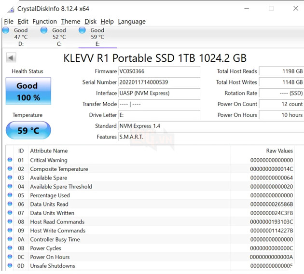Open the Theme menu
Viewport: 304px width, 274px height.
[70, 22]
